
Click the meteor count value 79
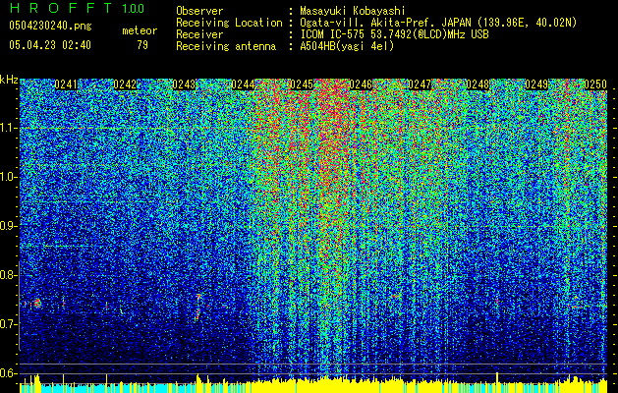tap(142, 45)
